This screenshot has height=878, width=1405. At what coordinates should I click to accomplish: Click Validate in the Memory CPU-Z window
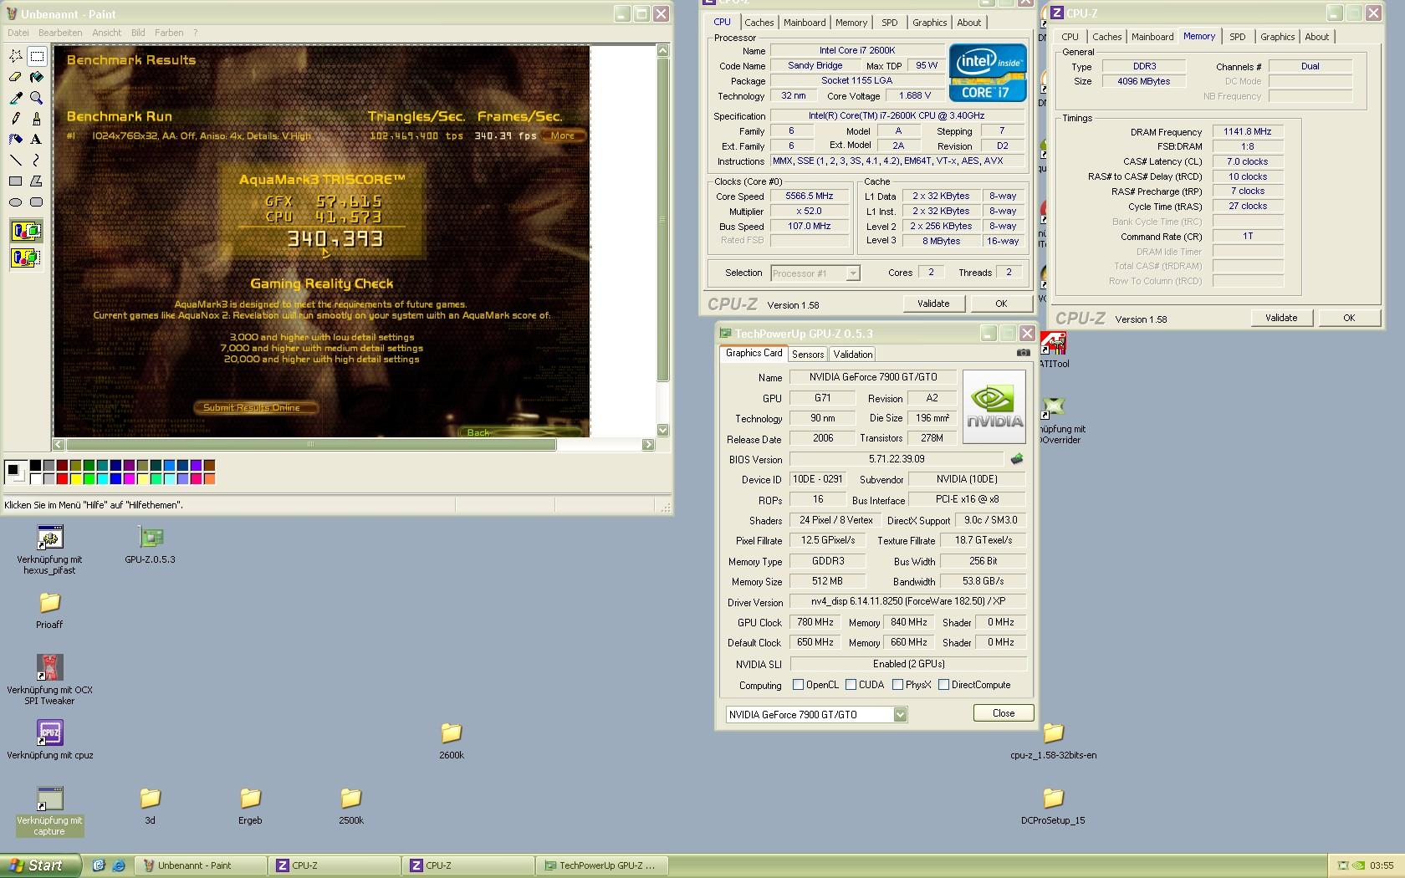pos(1281,318)
